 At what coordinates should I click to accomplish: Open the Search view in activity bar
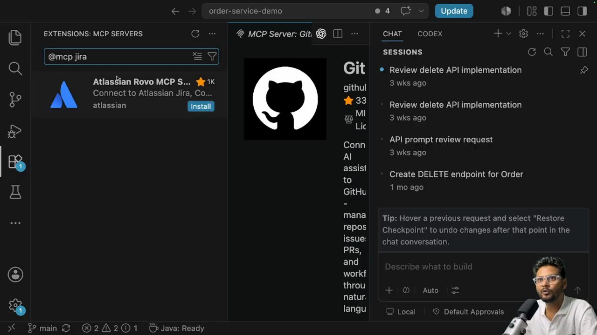15,68
